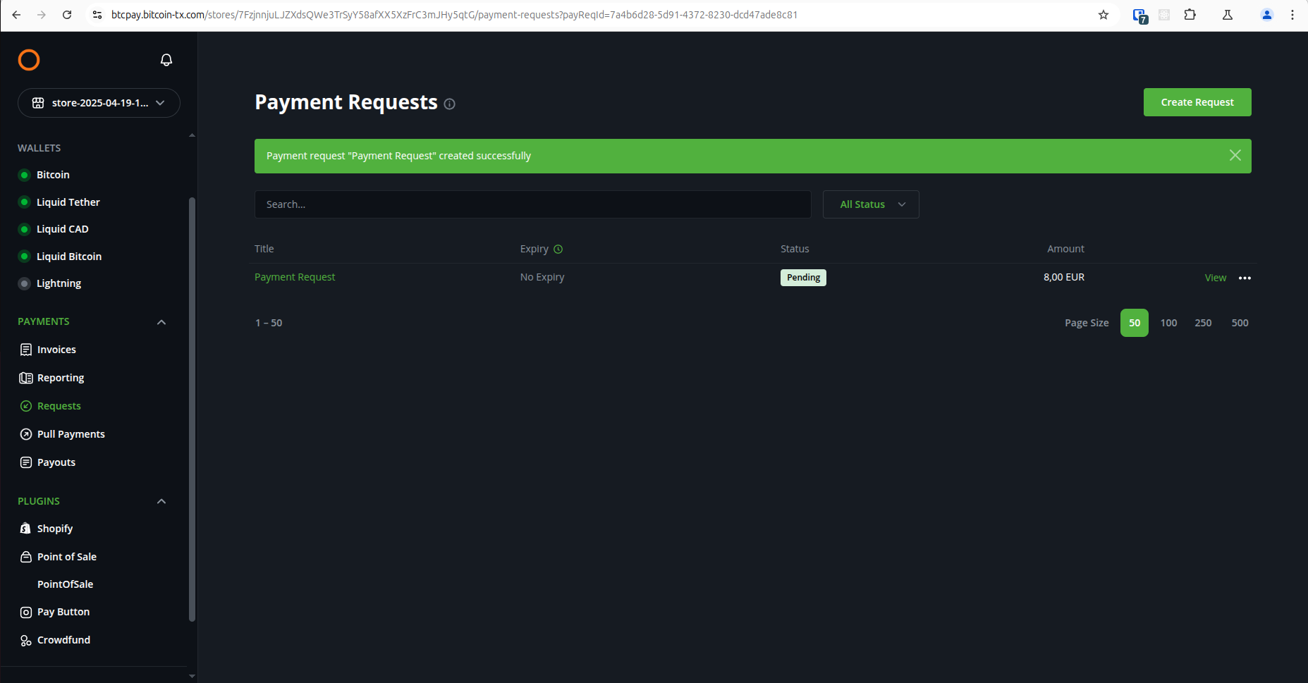1308x683 pixels.
Task: Click the Invoices icon in sidebar
Action: (x=26, y=350)
